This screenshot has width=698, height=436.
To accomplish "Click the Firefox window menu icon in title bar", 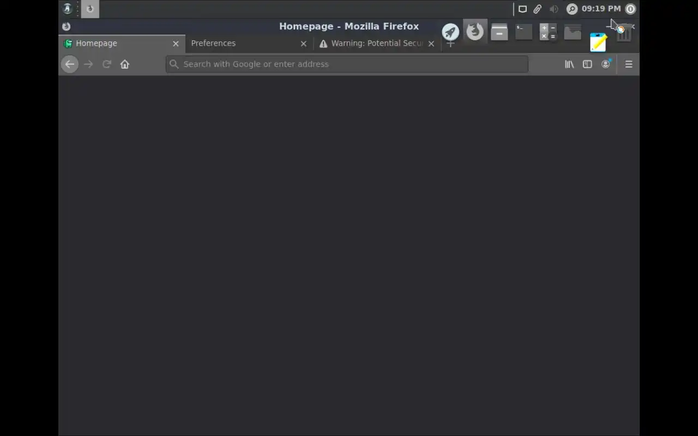I will point(66,26).
